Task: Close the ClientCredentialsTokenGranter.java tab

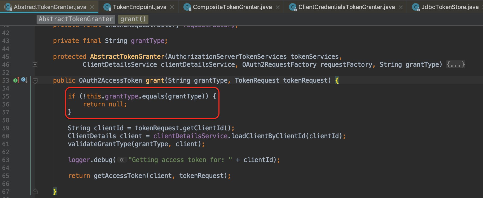Action: 401,7
